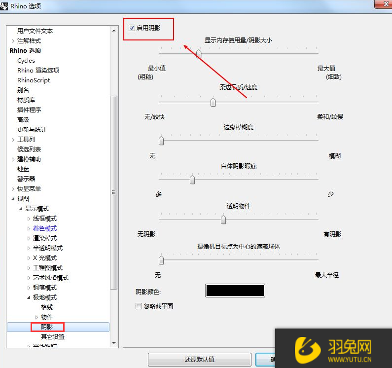Collapse the 视图 tree node

tap(13, 199)
